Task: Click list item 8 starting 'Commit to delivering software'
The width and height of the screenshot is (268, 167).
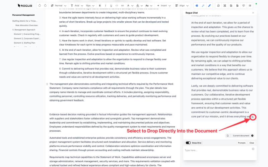Action: coord(114,73)
